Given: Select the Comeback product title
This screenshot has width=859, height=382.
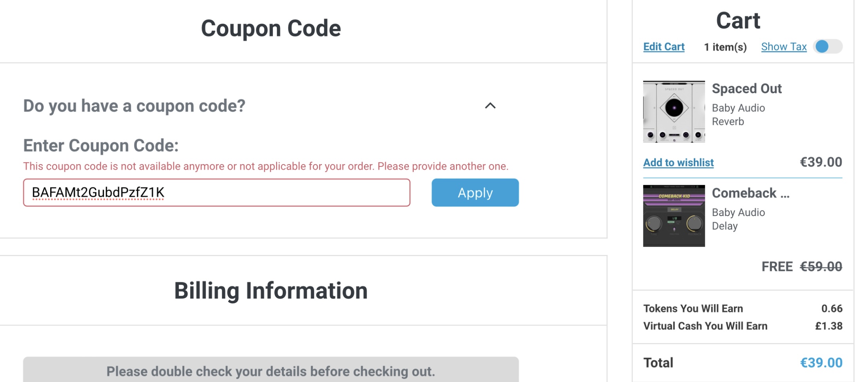Looking at the screenshot, I should 751,193.
